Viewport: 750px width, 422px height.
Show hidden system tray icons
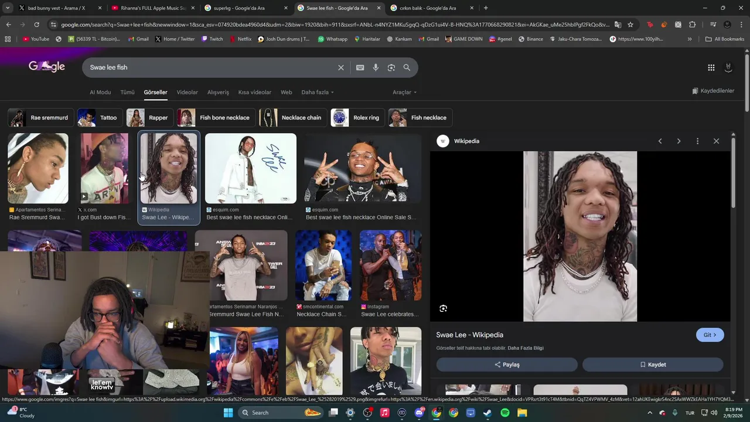650,413
